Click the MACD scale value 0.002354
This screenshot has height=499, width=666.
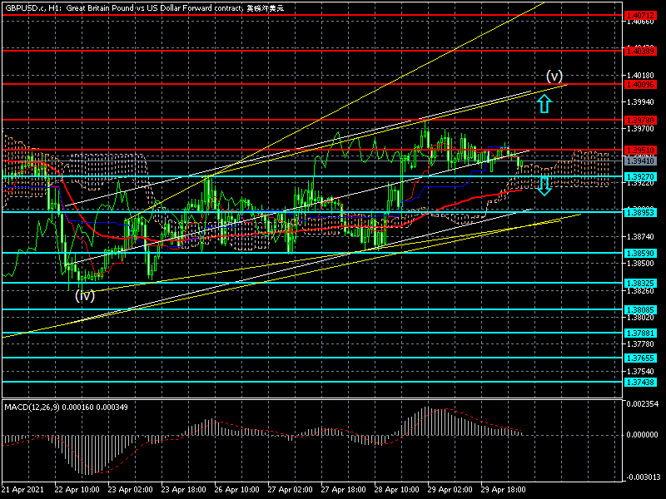point(642,403)
